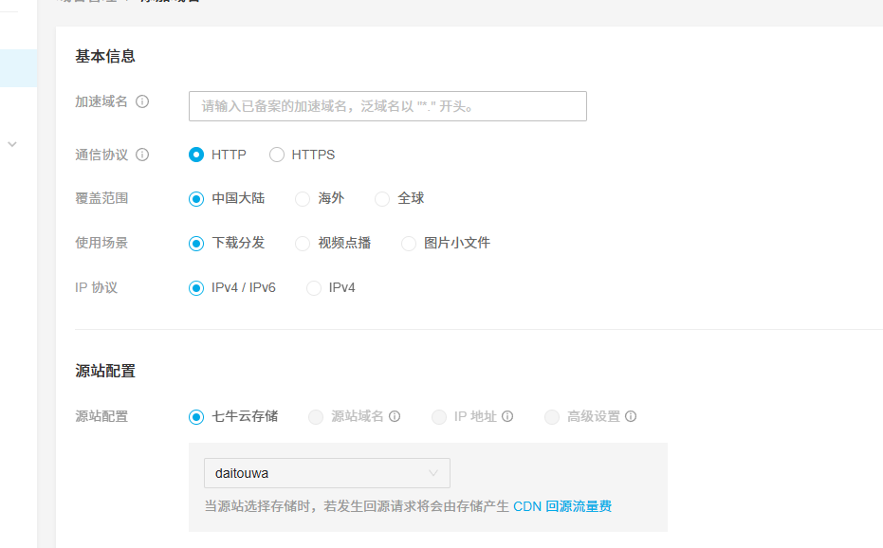The image size is (883, 548).
Task: Select 中国大陆 coverage radio
Action: [197, 198]
